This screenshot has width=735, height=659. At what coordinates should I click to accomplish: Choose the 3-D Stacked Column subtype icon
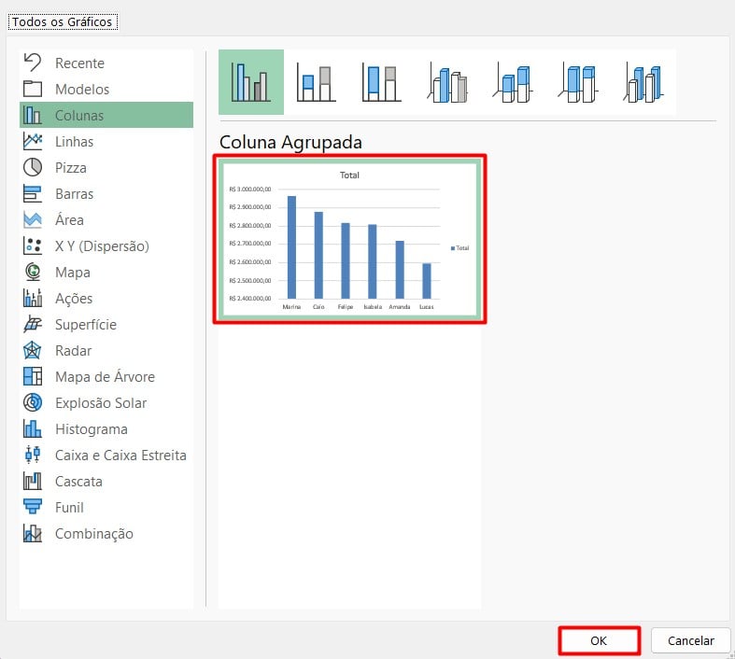513,82
